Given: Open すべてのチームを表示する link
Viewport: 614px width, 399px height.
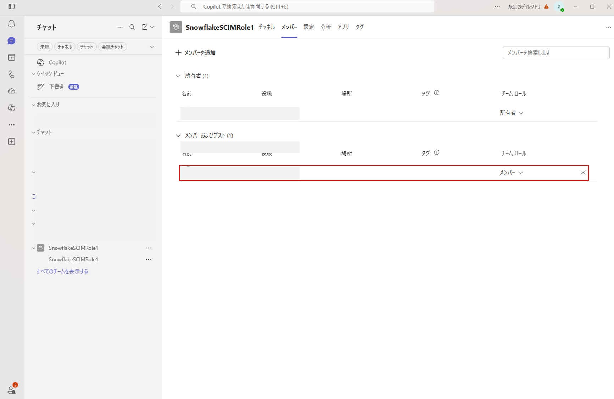Looking at the screenshot, I should click(62, 271).
